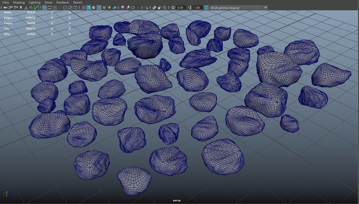
Task: Toggle X-Ray display icon
Action: [x=154, y=8]
